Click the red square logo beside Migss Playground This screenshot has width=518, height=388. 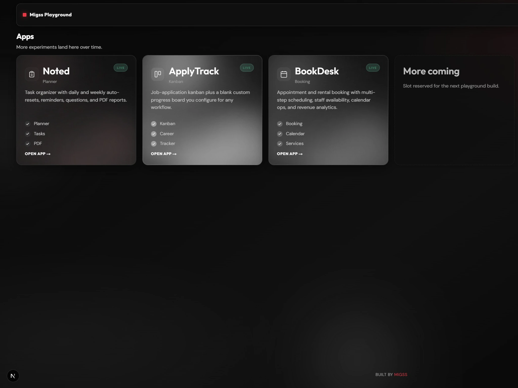(25, 15)
